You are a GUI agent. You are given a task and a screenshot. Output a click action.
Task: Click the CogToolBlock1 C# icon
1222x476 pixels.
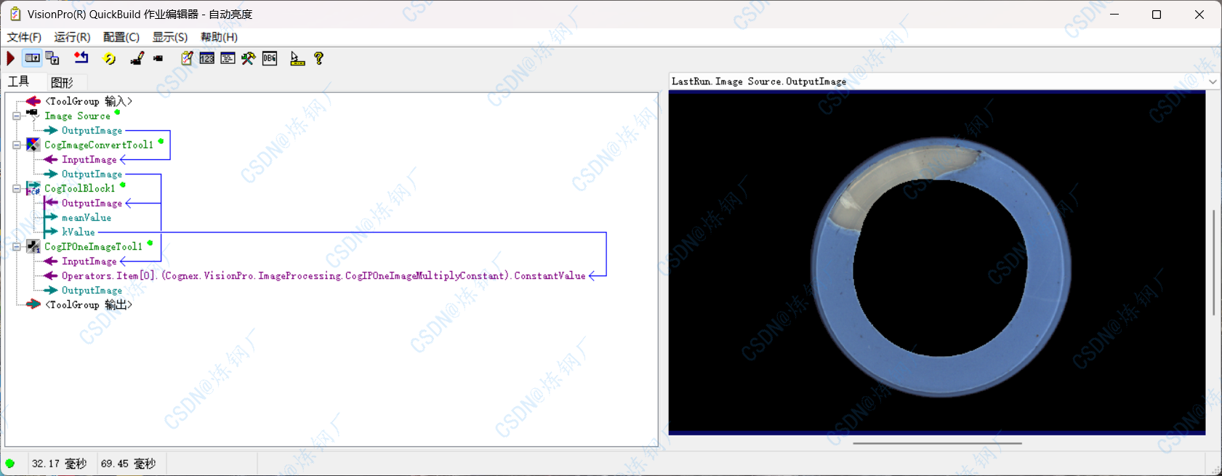point(33,188)
